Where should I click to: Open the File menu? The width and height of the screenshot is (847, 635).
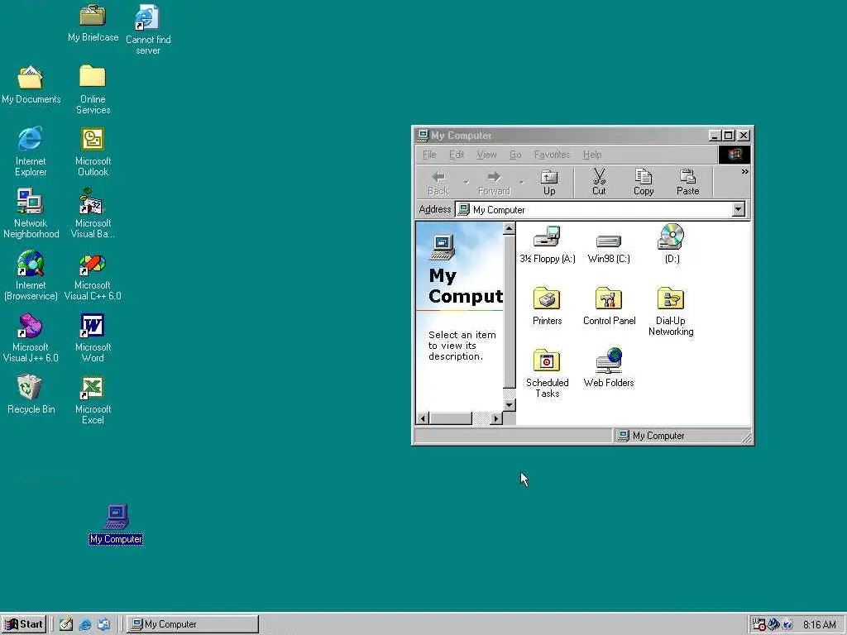point(429,155)
